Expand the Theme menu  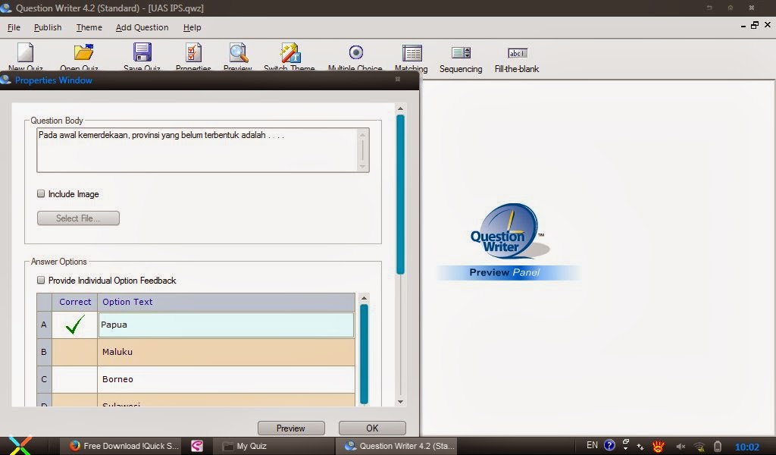pyautogui.click(x=89, y=27)
